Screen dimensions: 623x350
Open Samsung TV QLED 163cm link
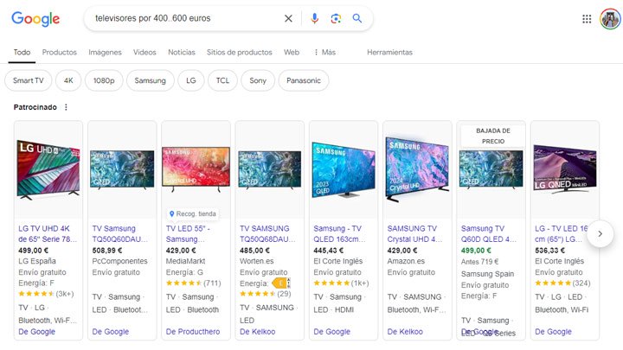(339, 233)
